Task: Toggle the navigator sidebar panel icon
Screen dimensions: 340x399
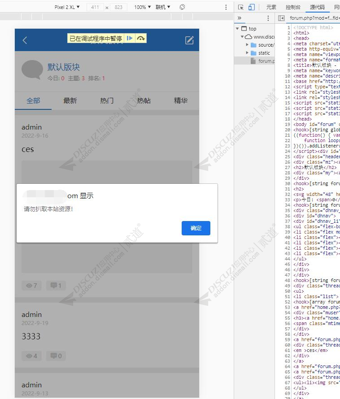Action: pos(281,18)
